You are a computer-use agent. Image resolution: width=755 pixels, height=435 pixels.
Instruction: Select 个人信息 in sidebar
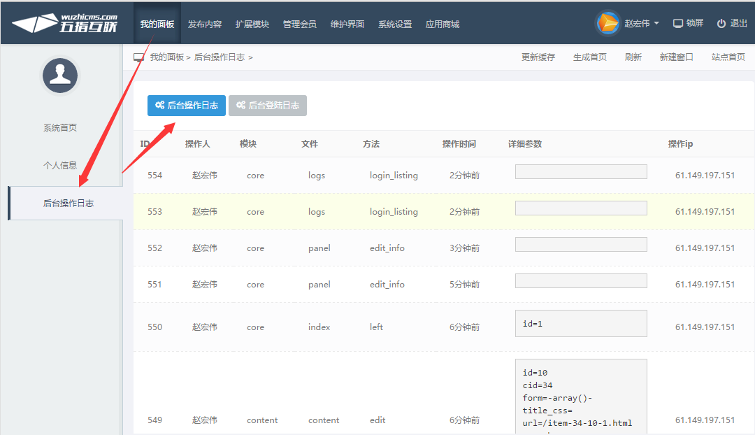pos(60,165)
